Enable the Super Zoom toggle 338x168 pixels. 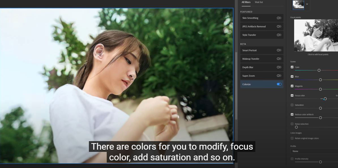[x=279, y=76]
